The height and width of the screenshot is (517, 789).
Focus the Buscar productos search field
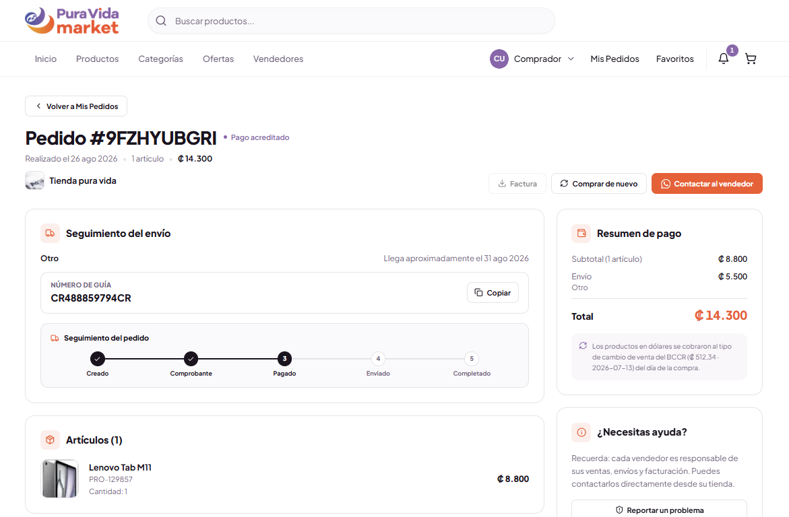click(351, 21)
